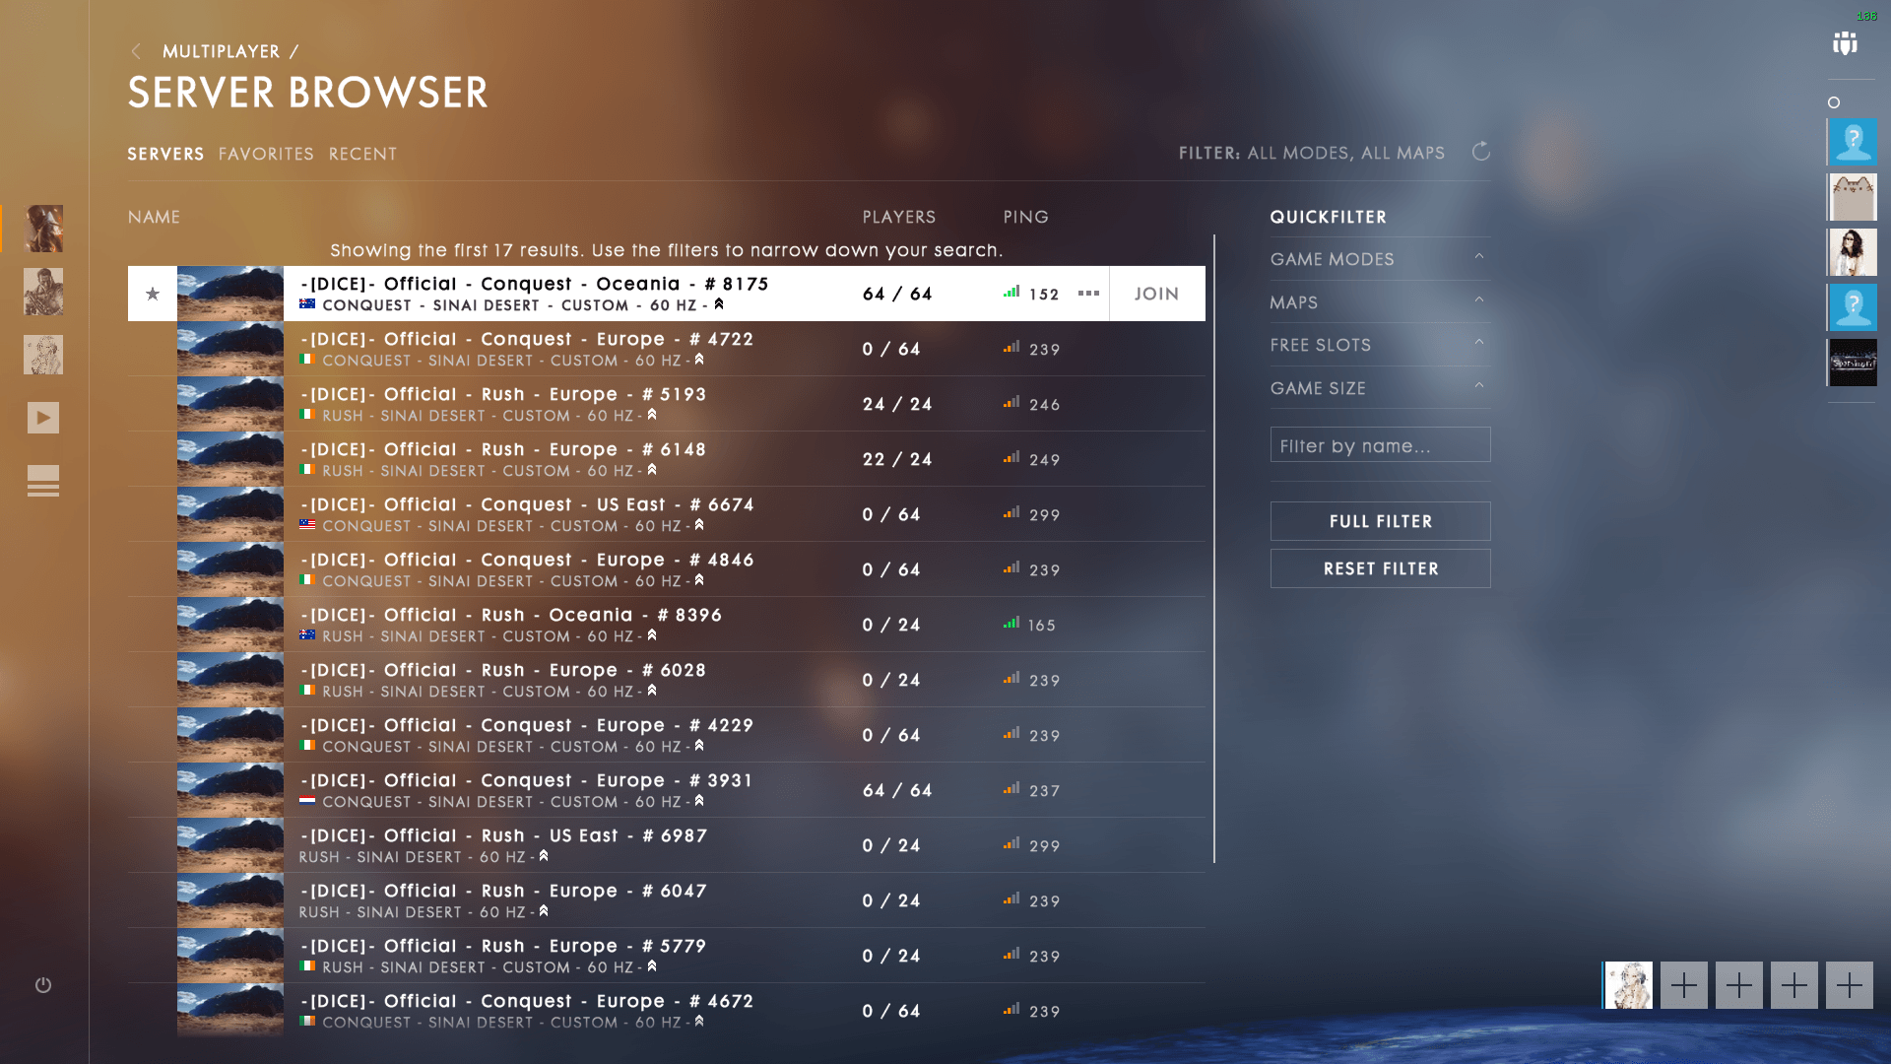Screen dimensions: 1891x1064
Task: Select the Rush Europe #6148 server row
Action: click(667, 459)
